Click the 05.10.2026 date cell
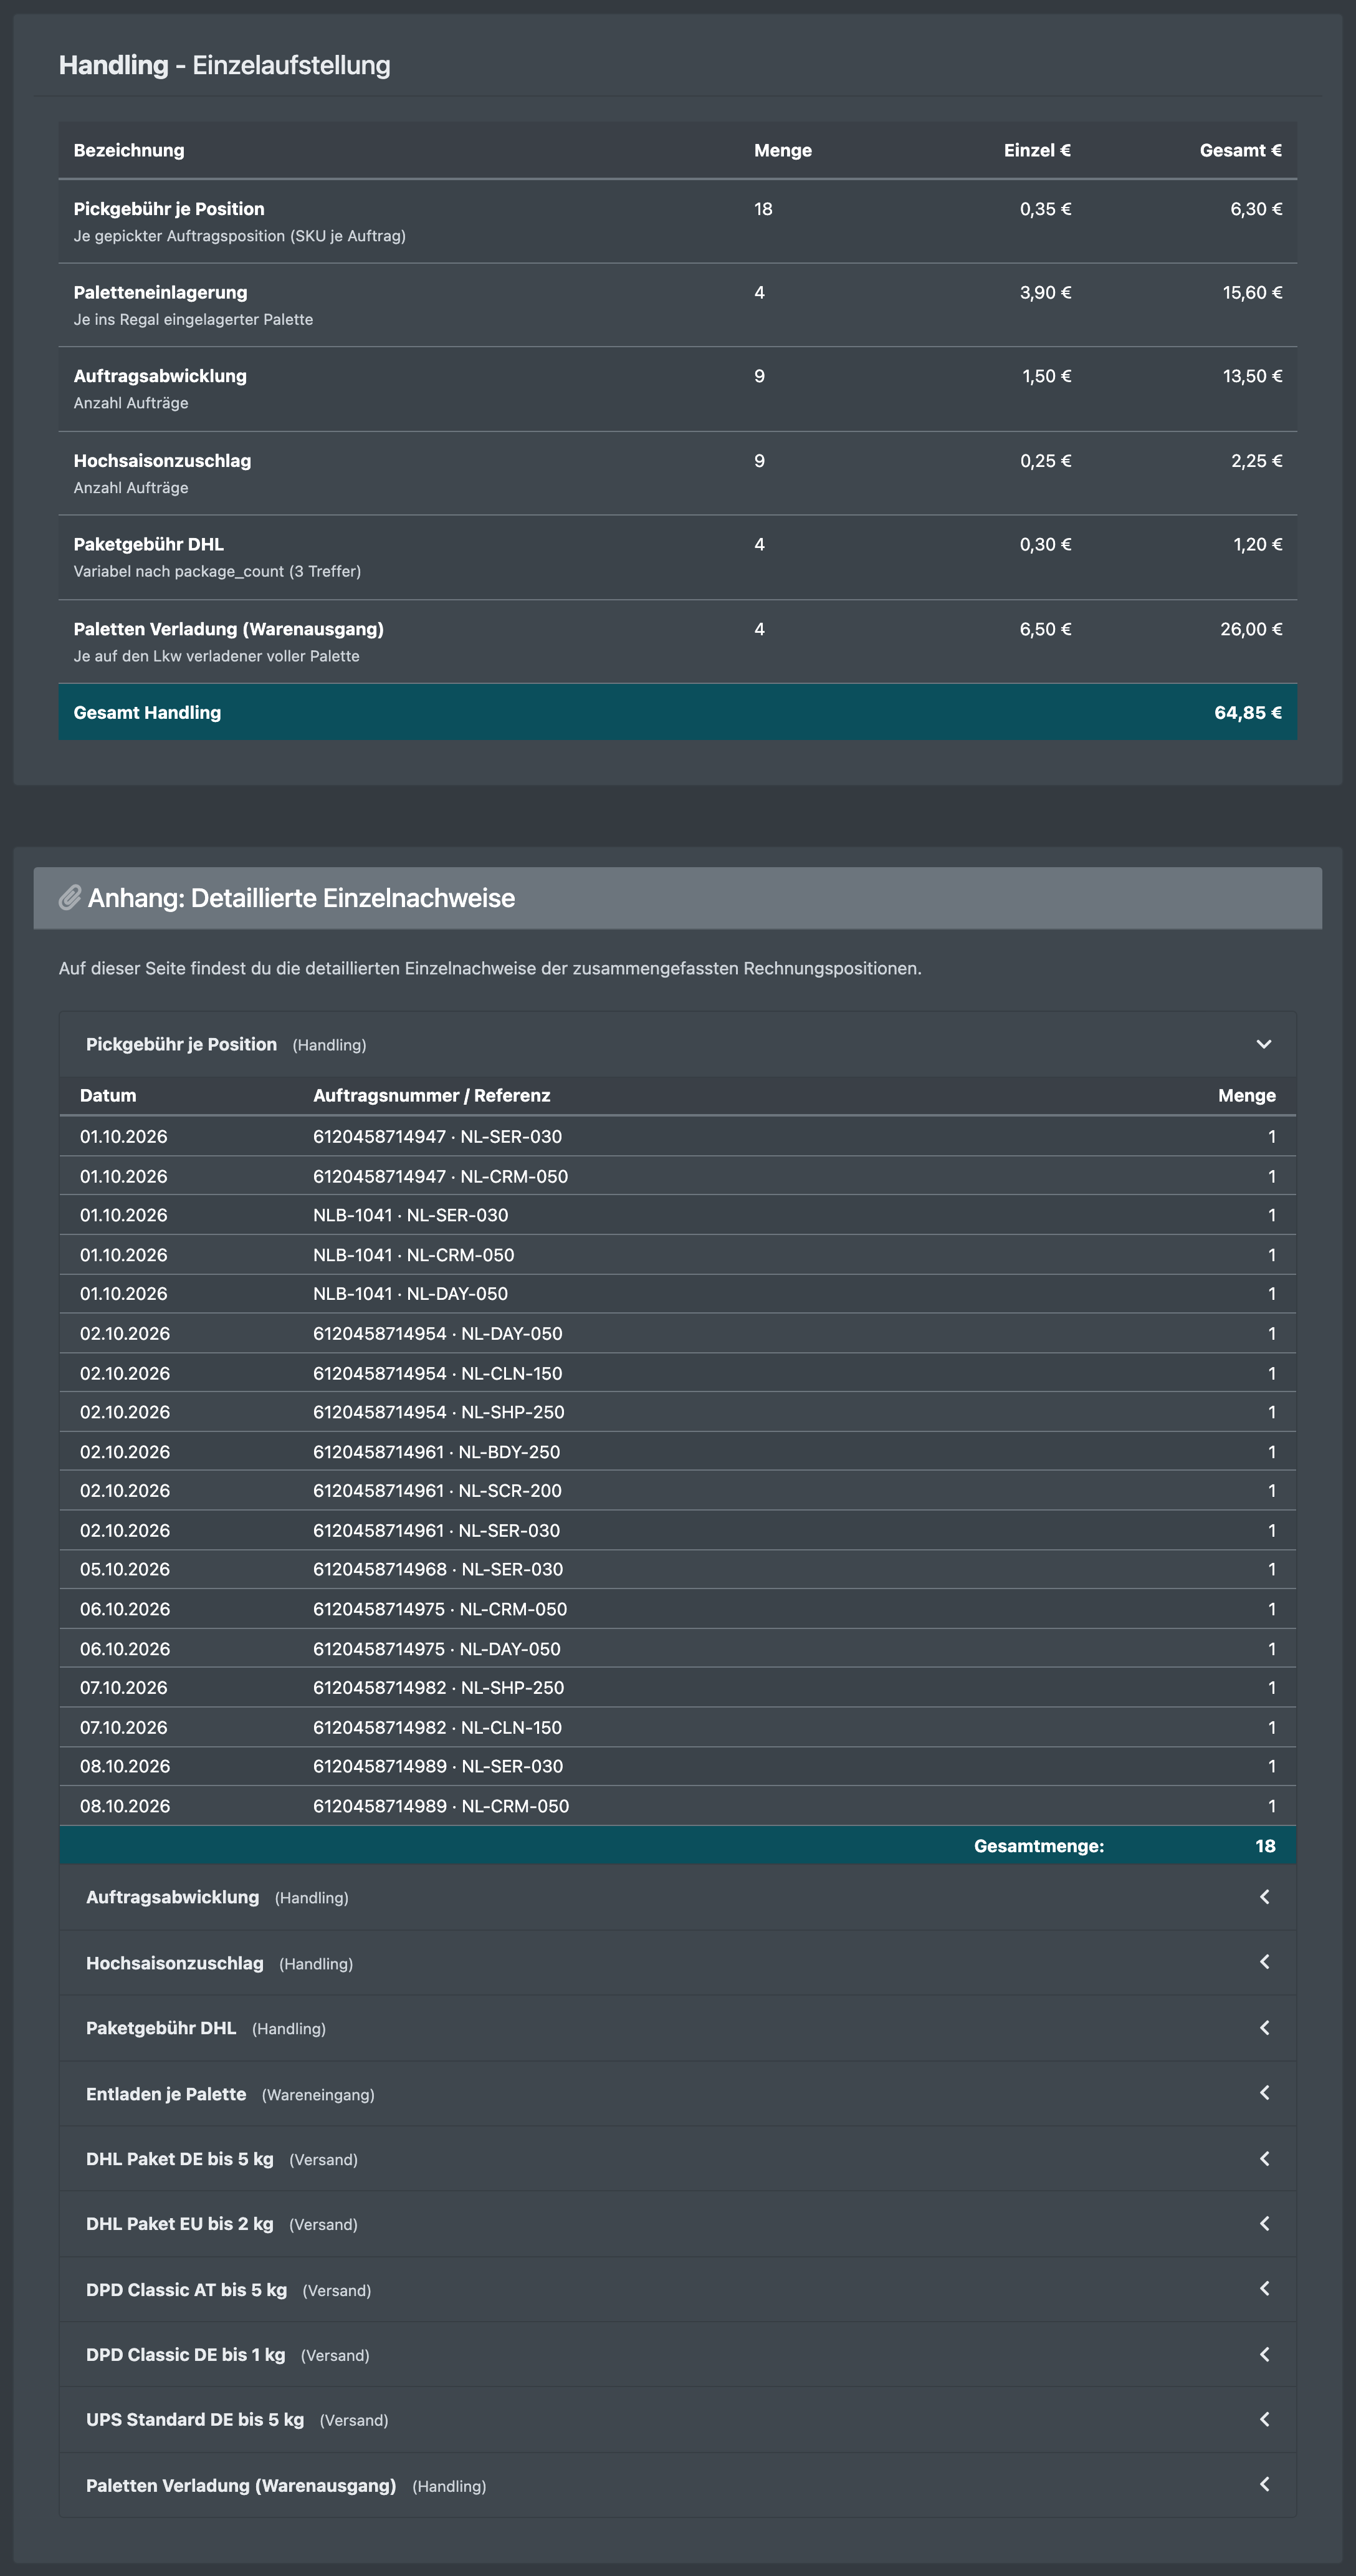The height and width of the screenshot is (2576, 1356). pos(125,1569)
